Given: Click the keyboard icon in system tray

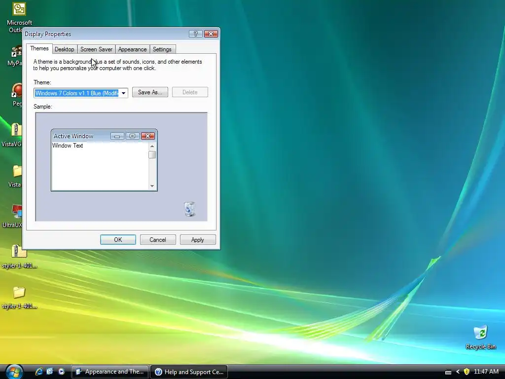Looking at the screenshot, I should coord(448,372).
